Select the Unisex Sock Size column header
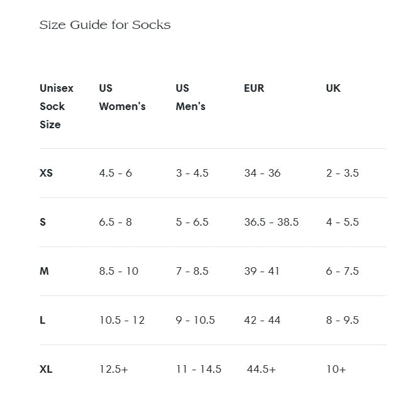The width and height of the screenshot is (413, 413). [x=57, y=106]
